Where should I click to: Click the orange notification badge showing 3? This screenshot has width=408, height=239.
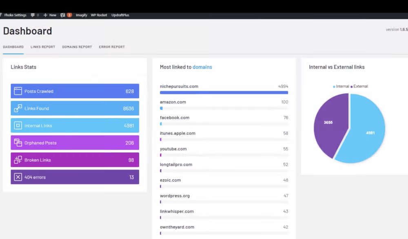(69, 15)
